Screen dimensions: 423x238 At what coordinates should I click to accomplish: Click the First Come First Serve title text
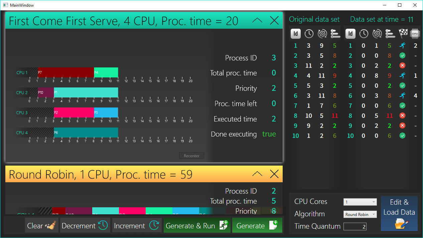point(123,21)
